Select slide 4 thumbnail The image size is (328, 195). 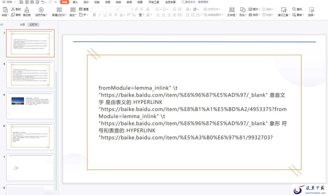[x=30, y=74]
